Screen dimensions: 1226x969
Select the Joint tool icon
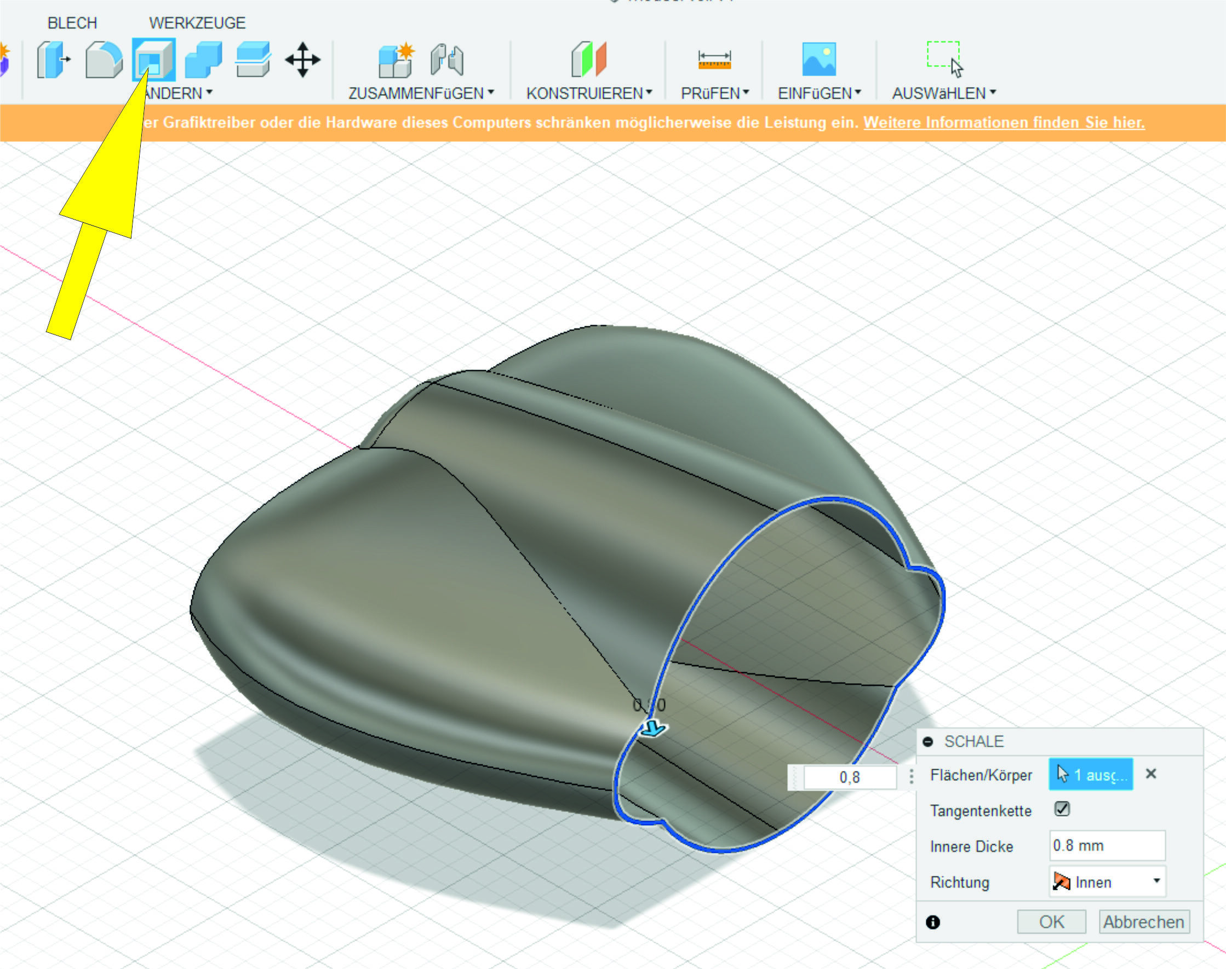446,60
